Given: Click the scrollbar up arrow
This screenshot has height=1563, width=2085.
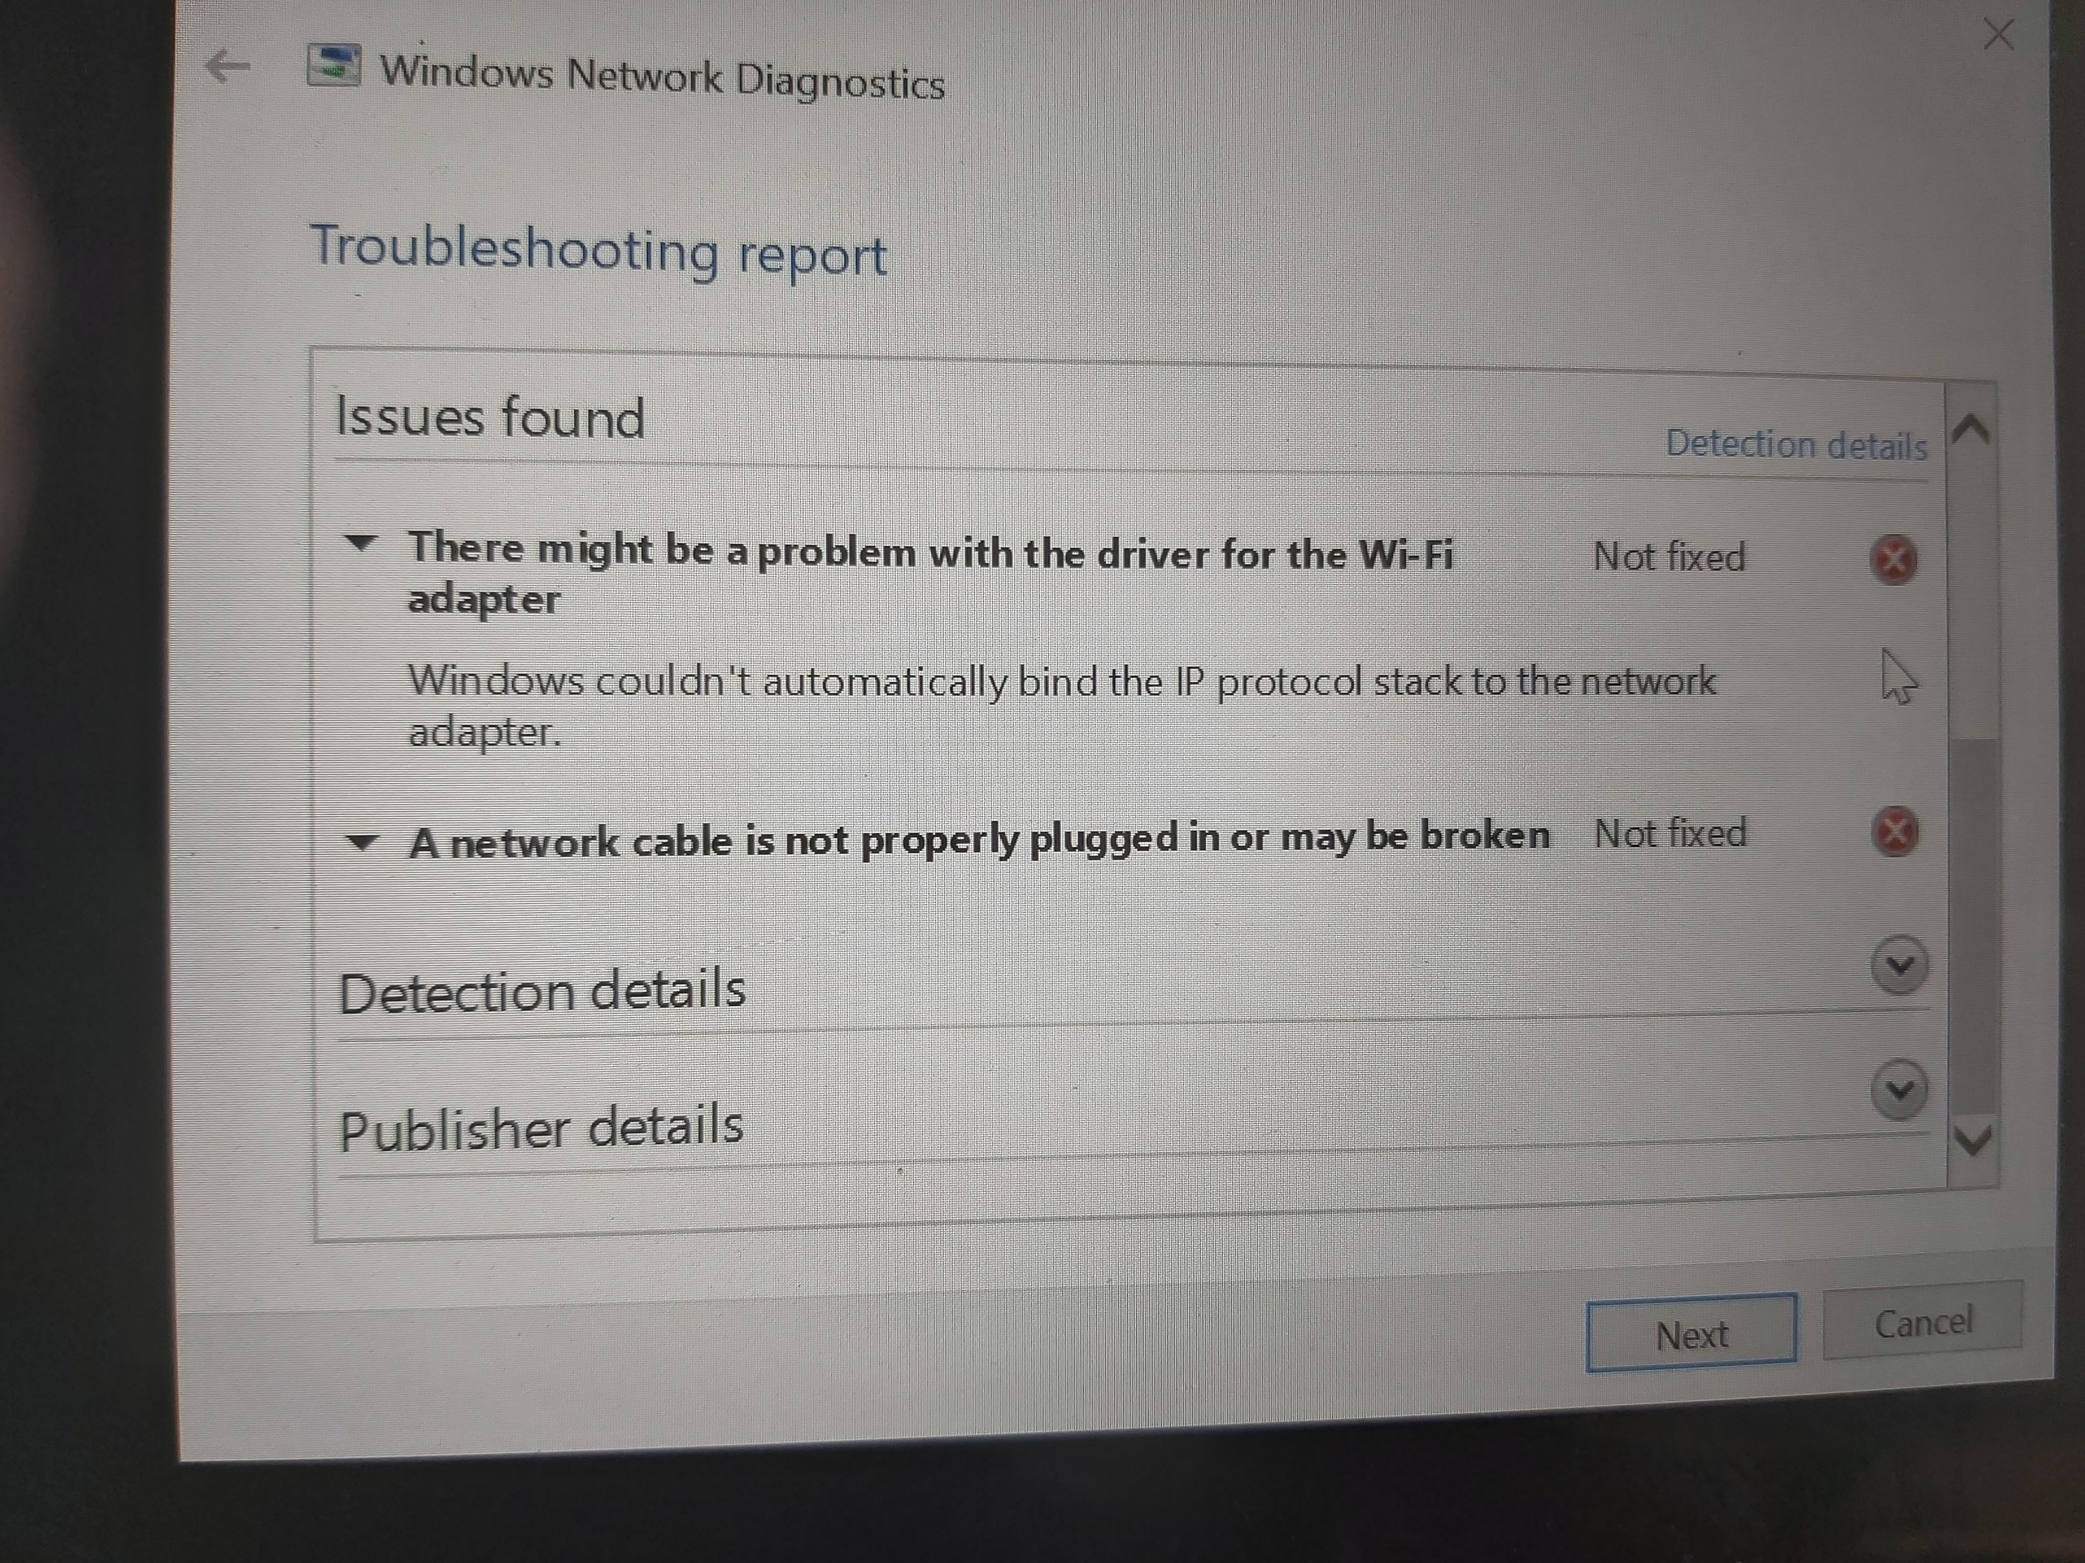Looking at the screenshot, I should pyautogui.click(x=1972, y=431).
